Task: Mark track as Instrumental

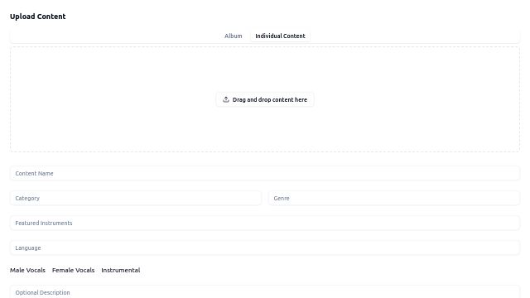Action: [x=121, y=270]
